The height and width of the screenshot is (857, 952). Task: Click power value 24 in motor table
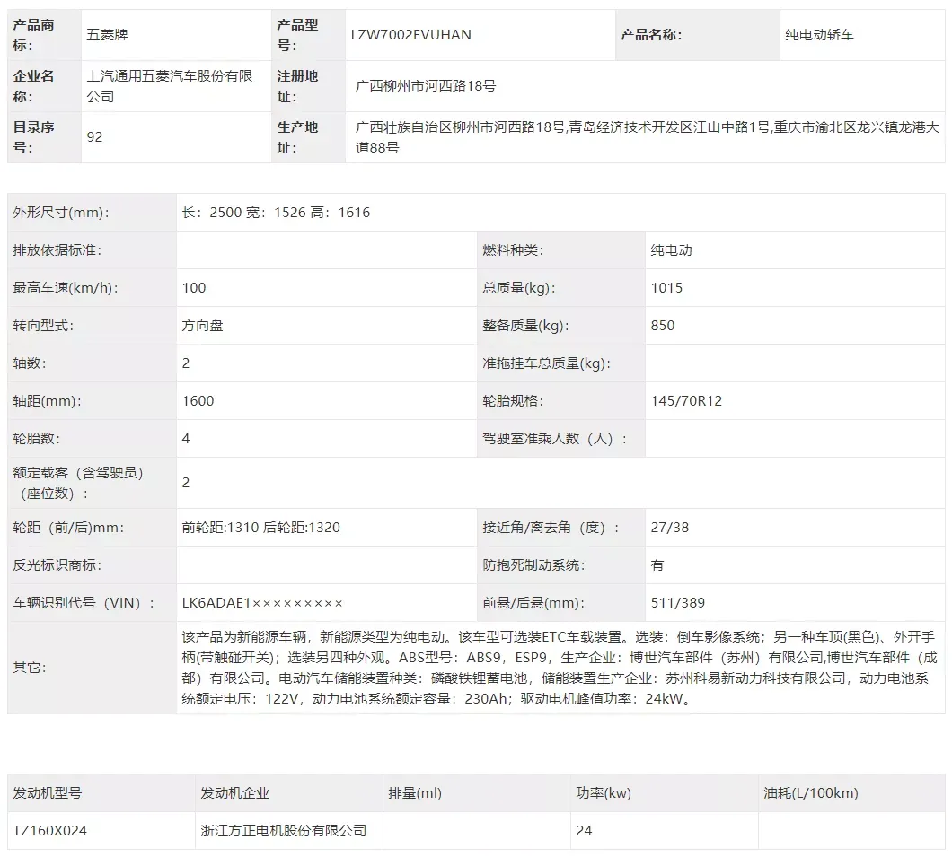coord(584,830)
